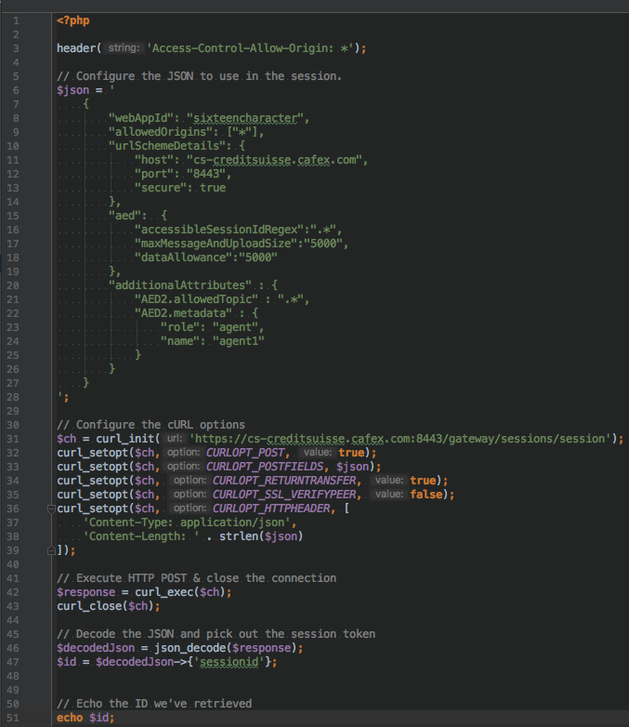Click the "AED2.metadata" key
This screenshot has height=727, width=629.
[x=184, y=313]
